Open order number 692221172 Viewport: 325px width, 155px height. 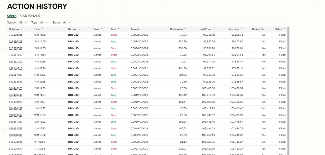[15, 62]
